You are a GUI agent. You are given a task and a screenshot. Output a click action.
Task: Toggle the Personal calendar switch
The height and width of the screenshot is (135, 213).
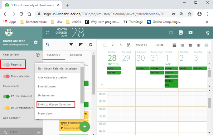tap(6, 65)
